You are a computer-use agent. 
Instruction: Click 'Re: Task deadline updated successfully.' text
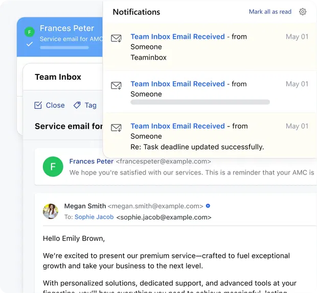point(197,147)
